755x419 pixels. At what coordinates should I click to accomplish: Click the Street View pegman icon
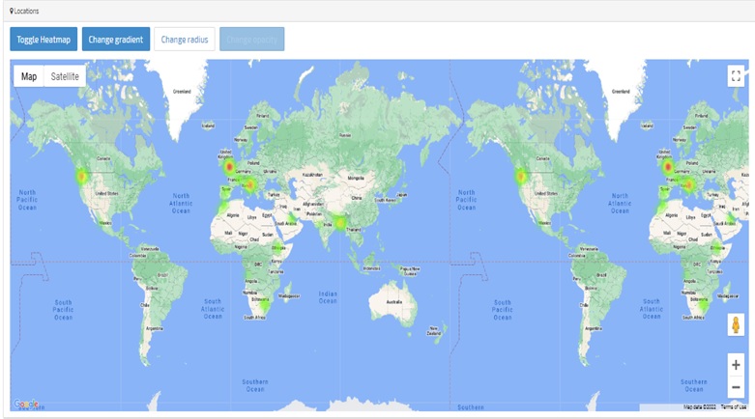click(x=736, y=325)
